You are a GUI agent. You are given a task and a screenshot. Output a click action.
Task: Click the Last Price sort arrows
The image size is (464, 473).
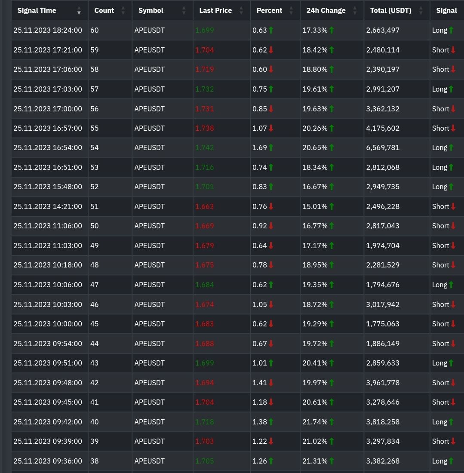(241, 11)
